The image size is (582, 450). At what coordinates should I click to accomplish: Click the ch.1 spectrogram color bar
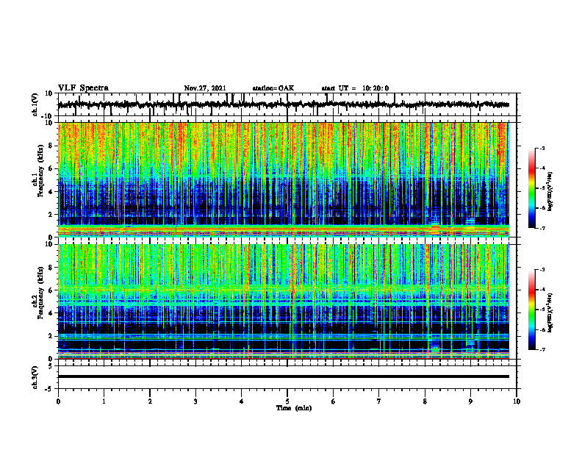click(531, 188)
